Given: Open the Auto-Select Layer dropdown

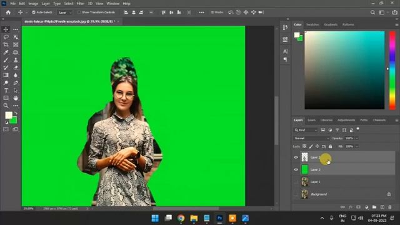Looking at the screenshot, I should (64, 12).
